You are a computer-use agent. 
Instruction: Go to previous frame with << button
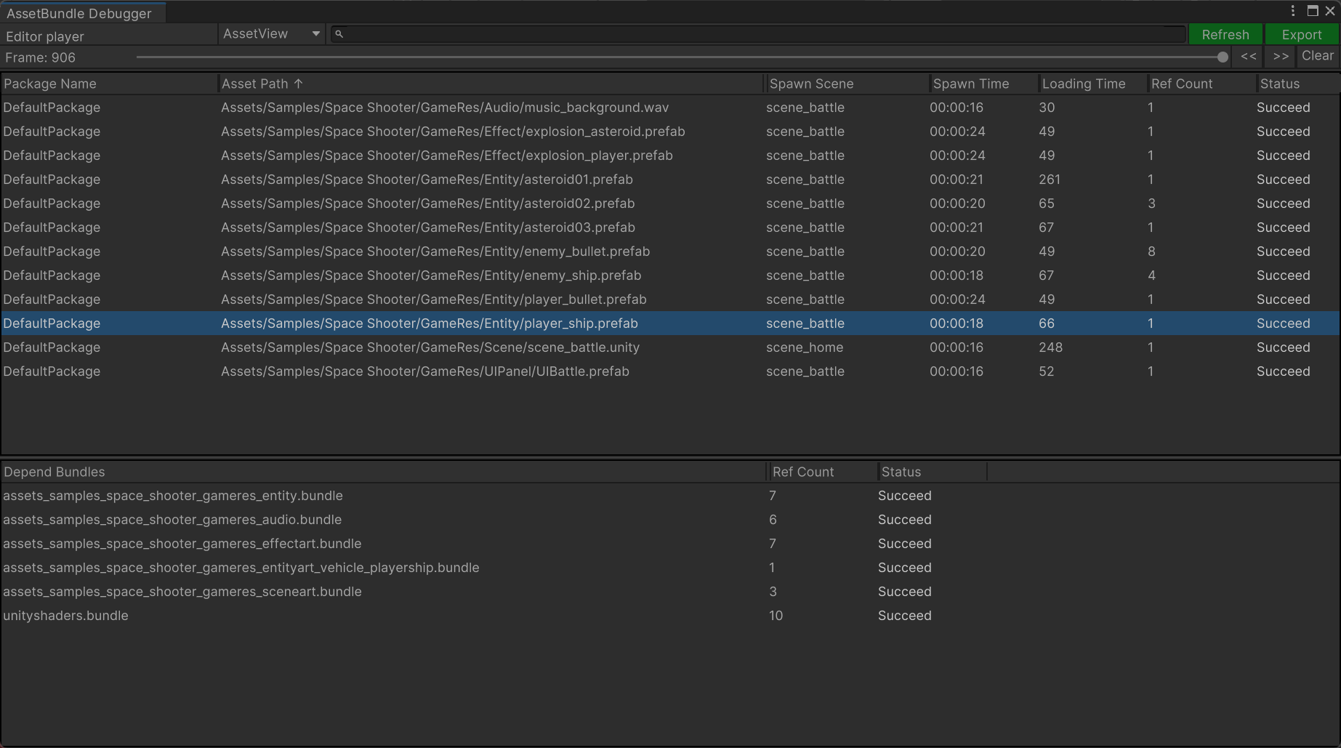(1249, 56)
